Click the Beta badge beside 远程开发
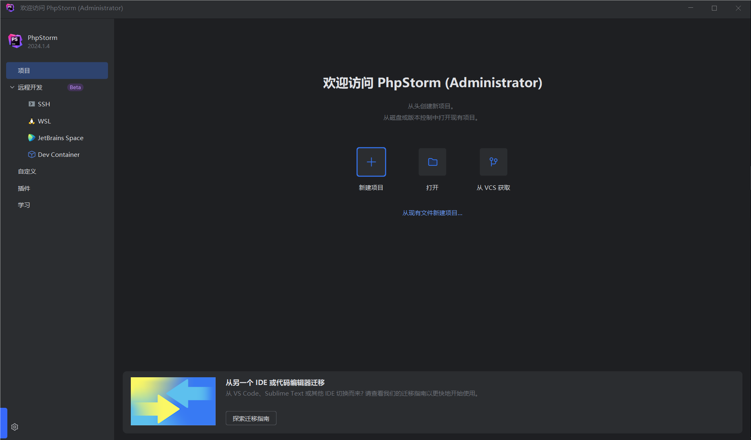 (75, 87)
